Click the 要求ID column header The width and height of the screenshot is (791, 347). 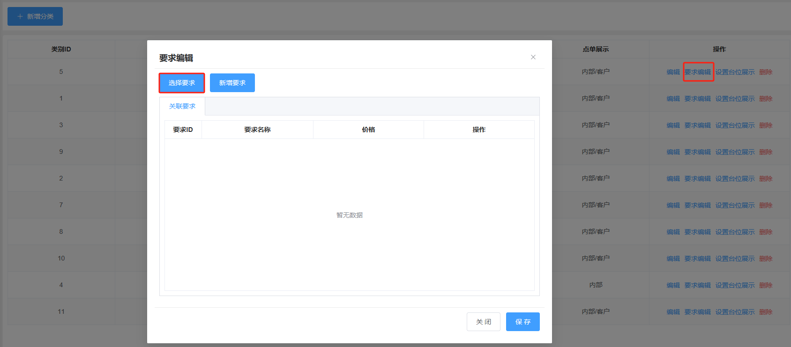pyautogui.click(x=183, y=130)
